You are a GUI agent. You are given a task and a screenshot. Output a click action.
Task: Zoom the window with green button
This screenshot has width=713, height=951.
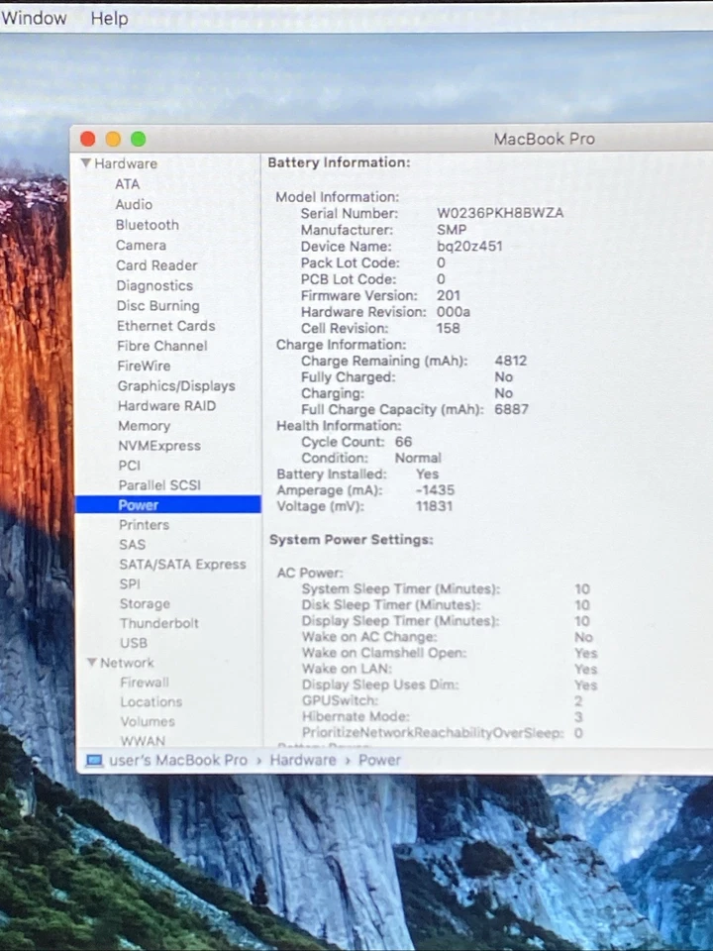coord(139,139)
